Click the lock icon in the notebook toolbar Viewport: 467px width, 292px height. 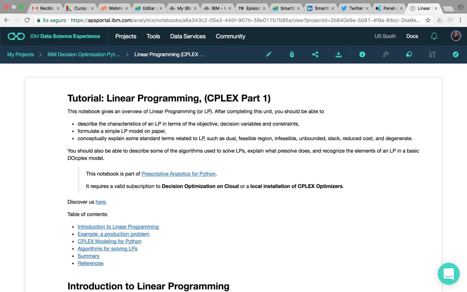[292, 55]
